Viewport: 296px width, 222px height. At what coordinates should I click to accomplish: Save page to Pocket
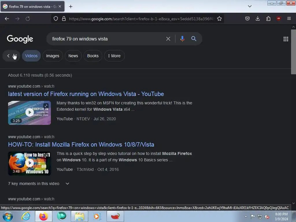pyautogui.click(x=247, y=18)
